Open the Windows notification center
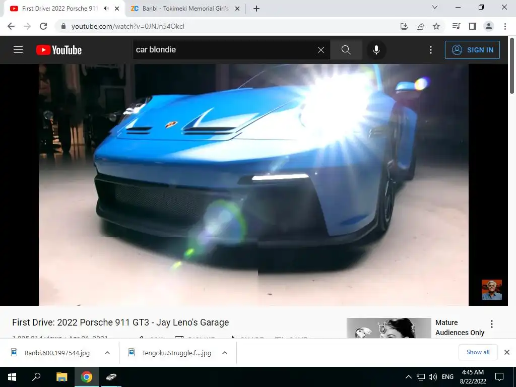 [x=499, y=377]
